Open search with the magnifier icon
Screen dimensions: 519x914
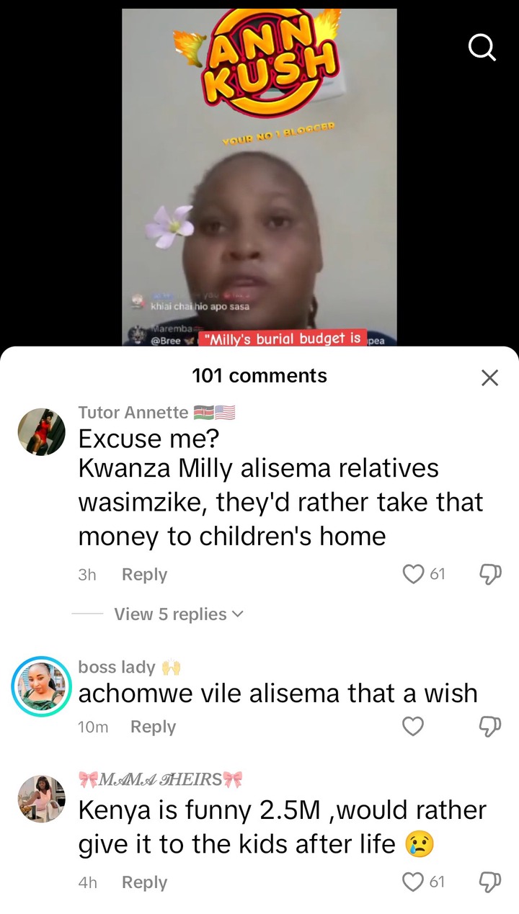pos(482,48)
